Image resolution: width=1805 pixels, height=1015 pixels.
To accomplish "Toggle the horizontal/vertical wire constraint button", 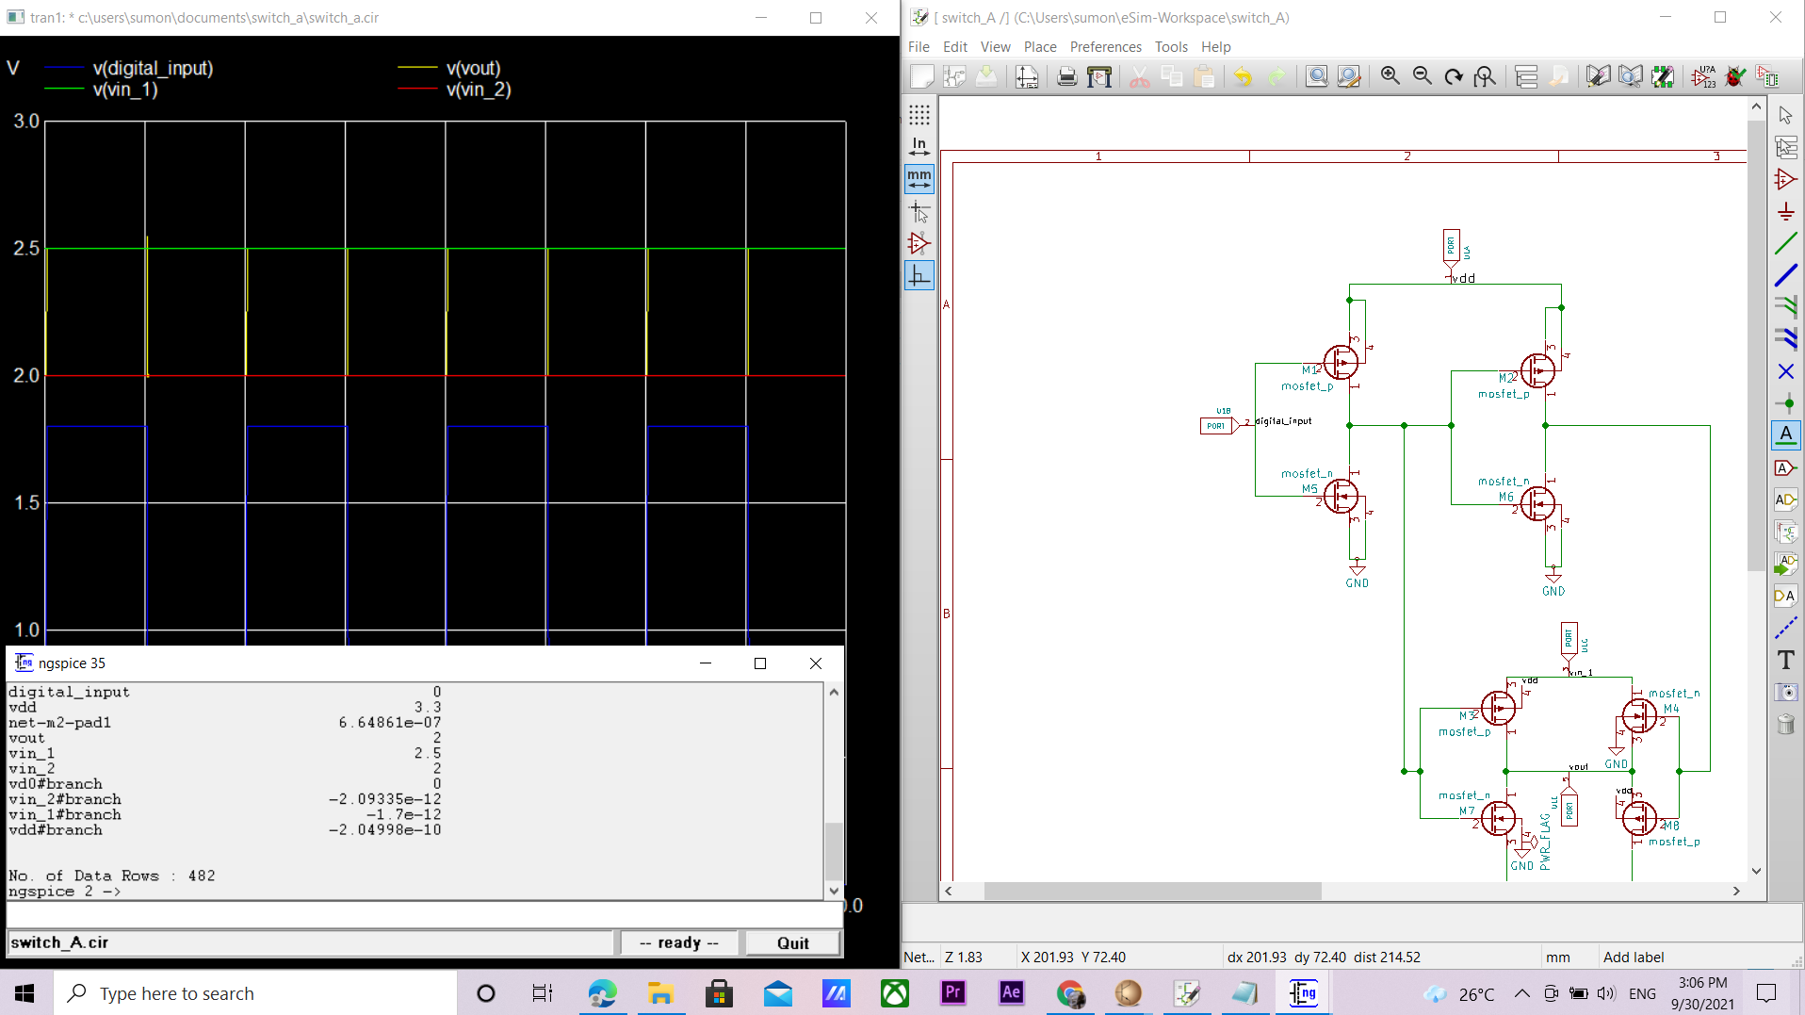I will (x=919, y=275).
